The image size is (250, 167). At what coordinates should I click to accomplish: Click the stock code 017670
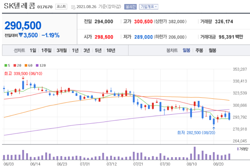tap(45, 7)
